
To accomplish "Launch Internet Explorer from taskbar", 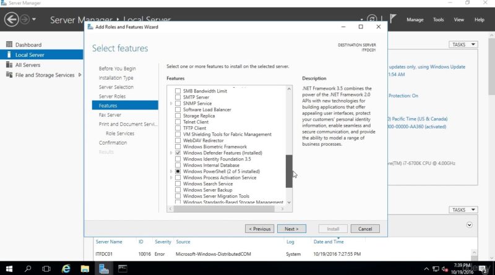I will coord(66,269).
